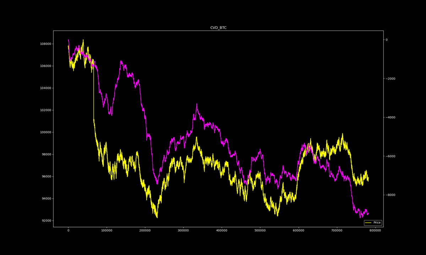Image resolution: width=426 pixels, height=255 pixels.
Task: Click the Price legend label
Action: click(377, 223)
